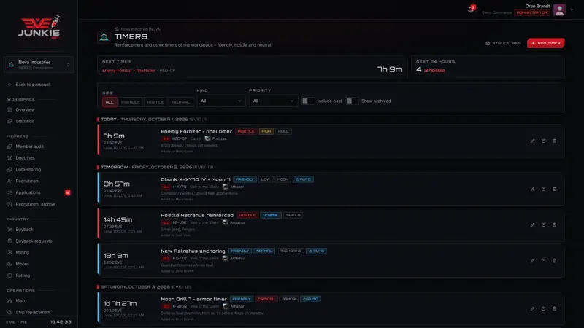
Task: Click the Mining sidebar icon
Action: point(9,252)
